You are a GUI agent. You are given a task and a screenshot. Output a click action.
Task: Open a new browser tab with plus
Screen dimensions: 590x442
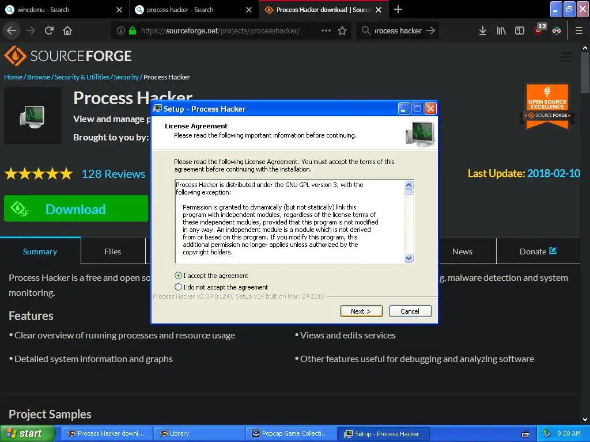(398, 9)
